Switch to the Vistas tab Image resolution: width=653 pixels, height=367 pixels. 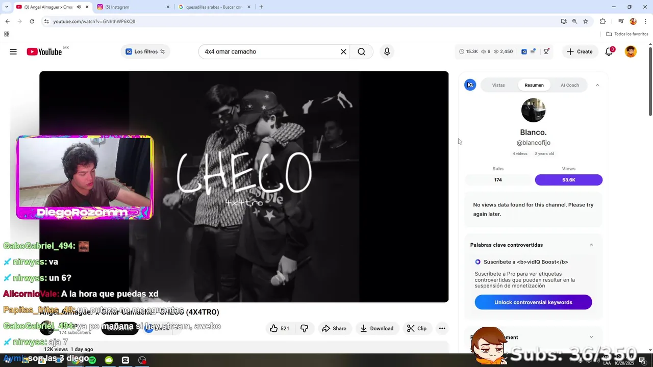click(x=498, y=85)
